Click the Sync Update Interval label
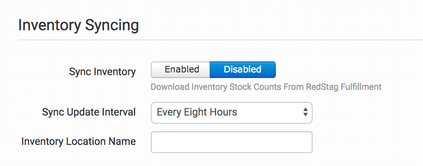This screenshot has height=166, width=423. [x=89, y=112]
